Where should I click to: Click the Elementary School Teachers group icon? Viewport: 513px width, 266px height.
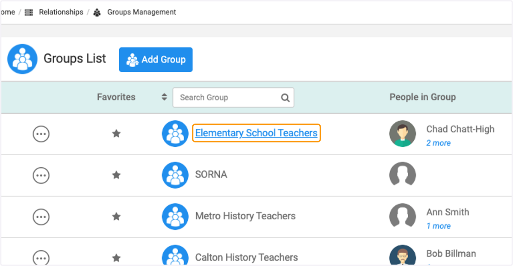click(x=175, y=133)
